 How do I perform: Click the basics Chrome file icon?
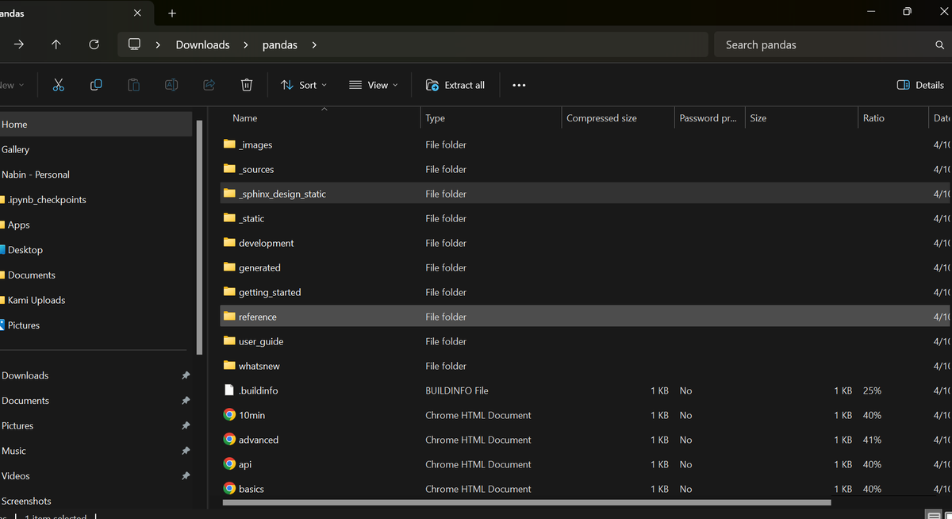[229, 489]
